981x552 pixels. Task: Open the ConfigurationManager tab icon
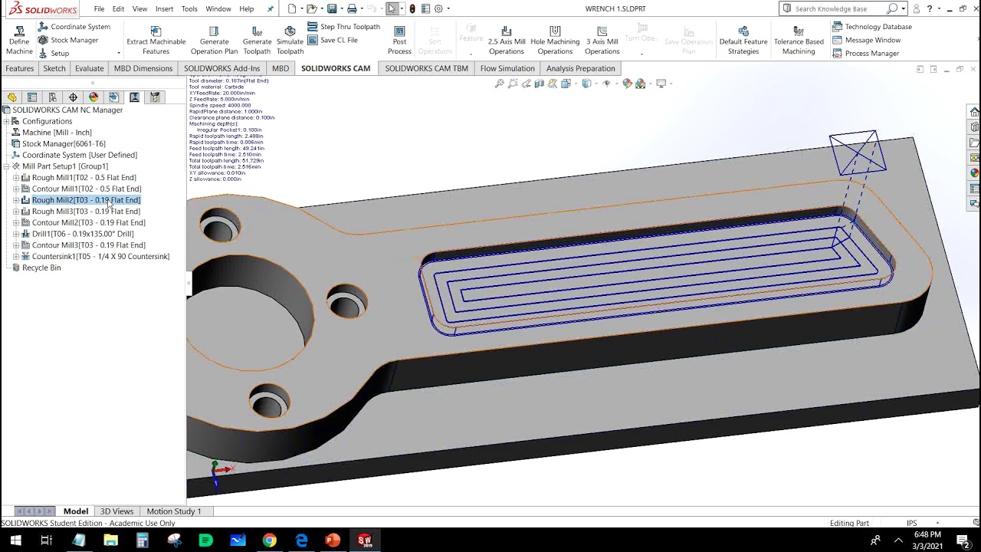(x=52, y=97)
